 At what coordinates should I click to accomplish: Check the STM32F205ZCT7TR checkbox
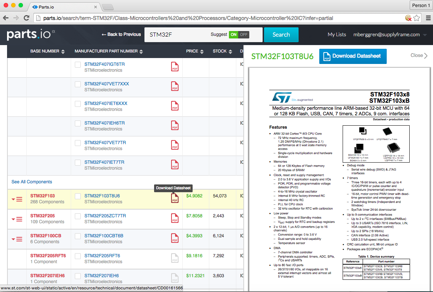(x=78, y=216)
